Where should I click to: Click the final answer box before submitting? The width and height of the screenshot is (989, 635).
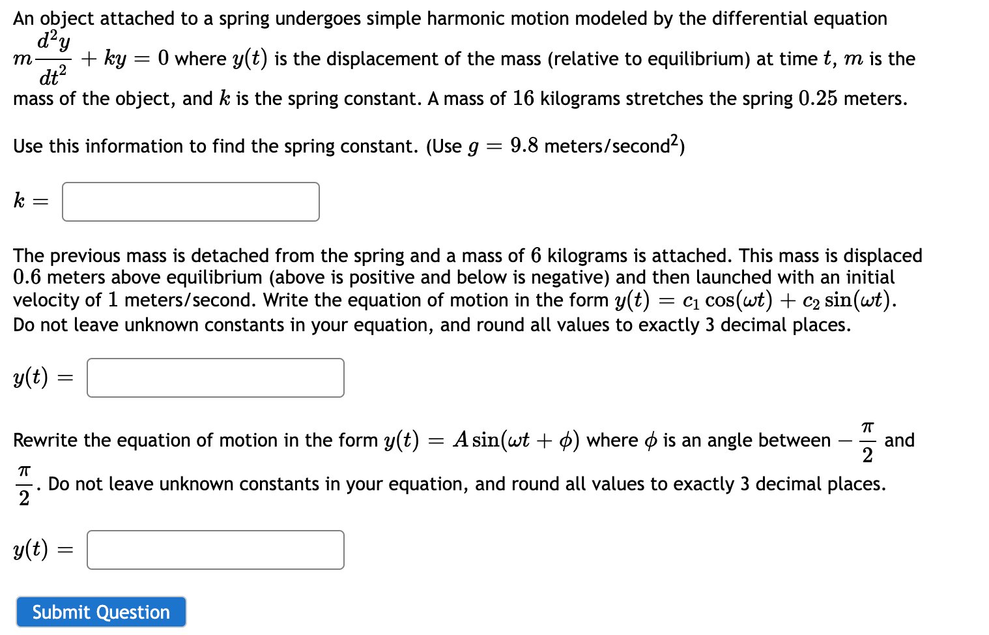[216, 550]
